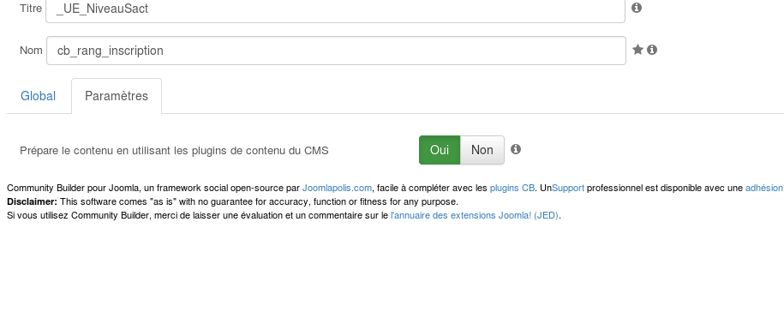The width and height of the screenshot is (784, 324).
Task: Follow the plugins CB link
Action: [512, 188]
